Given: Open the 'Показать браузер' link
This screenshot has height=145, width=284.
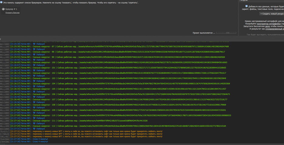Looking at the screenshot, I should [x=12, y=13].
